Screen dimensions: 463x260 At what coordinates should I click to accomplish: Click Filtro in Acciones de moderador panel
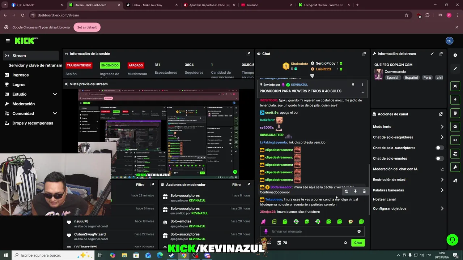[x=236, y=185]
